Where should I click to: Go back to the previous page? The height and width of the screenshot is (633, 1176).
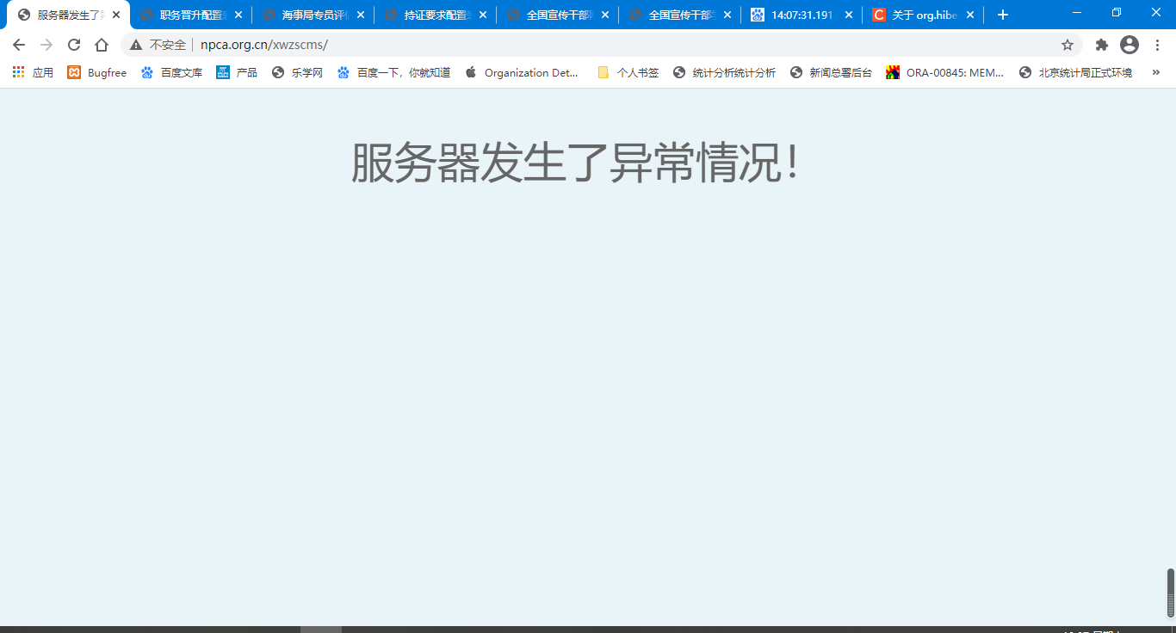19,45
